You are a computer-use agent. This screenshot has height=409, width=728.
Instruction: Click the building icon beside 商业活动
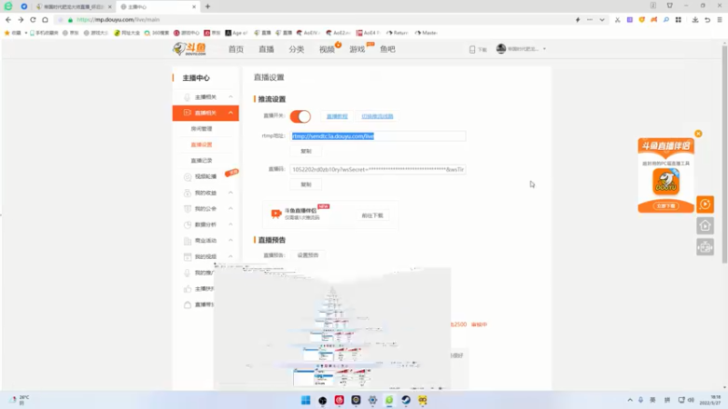click(x=187, y=241)
